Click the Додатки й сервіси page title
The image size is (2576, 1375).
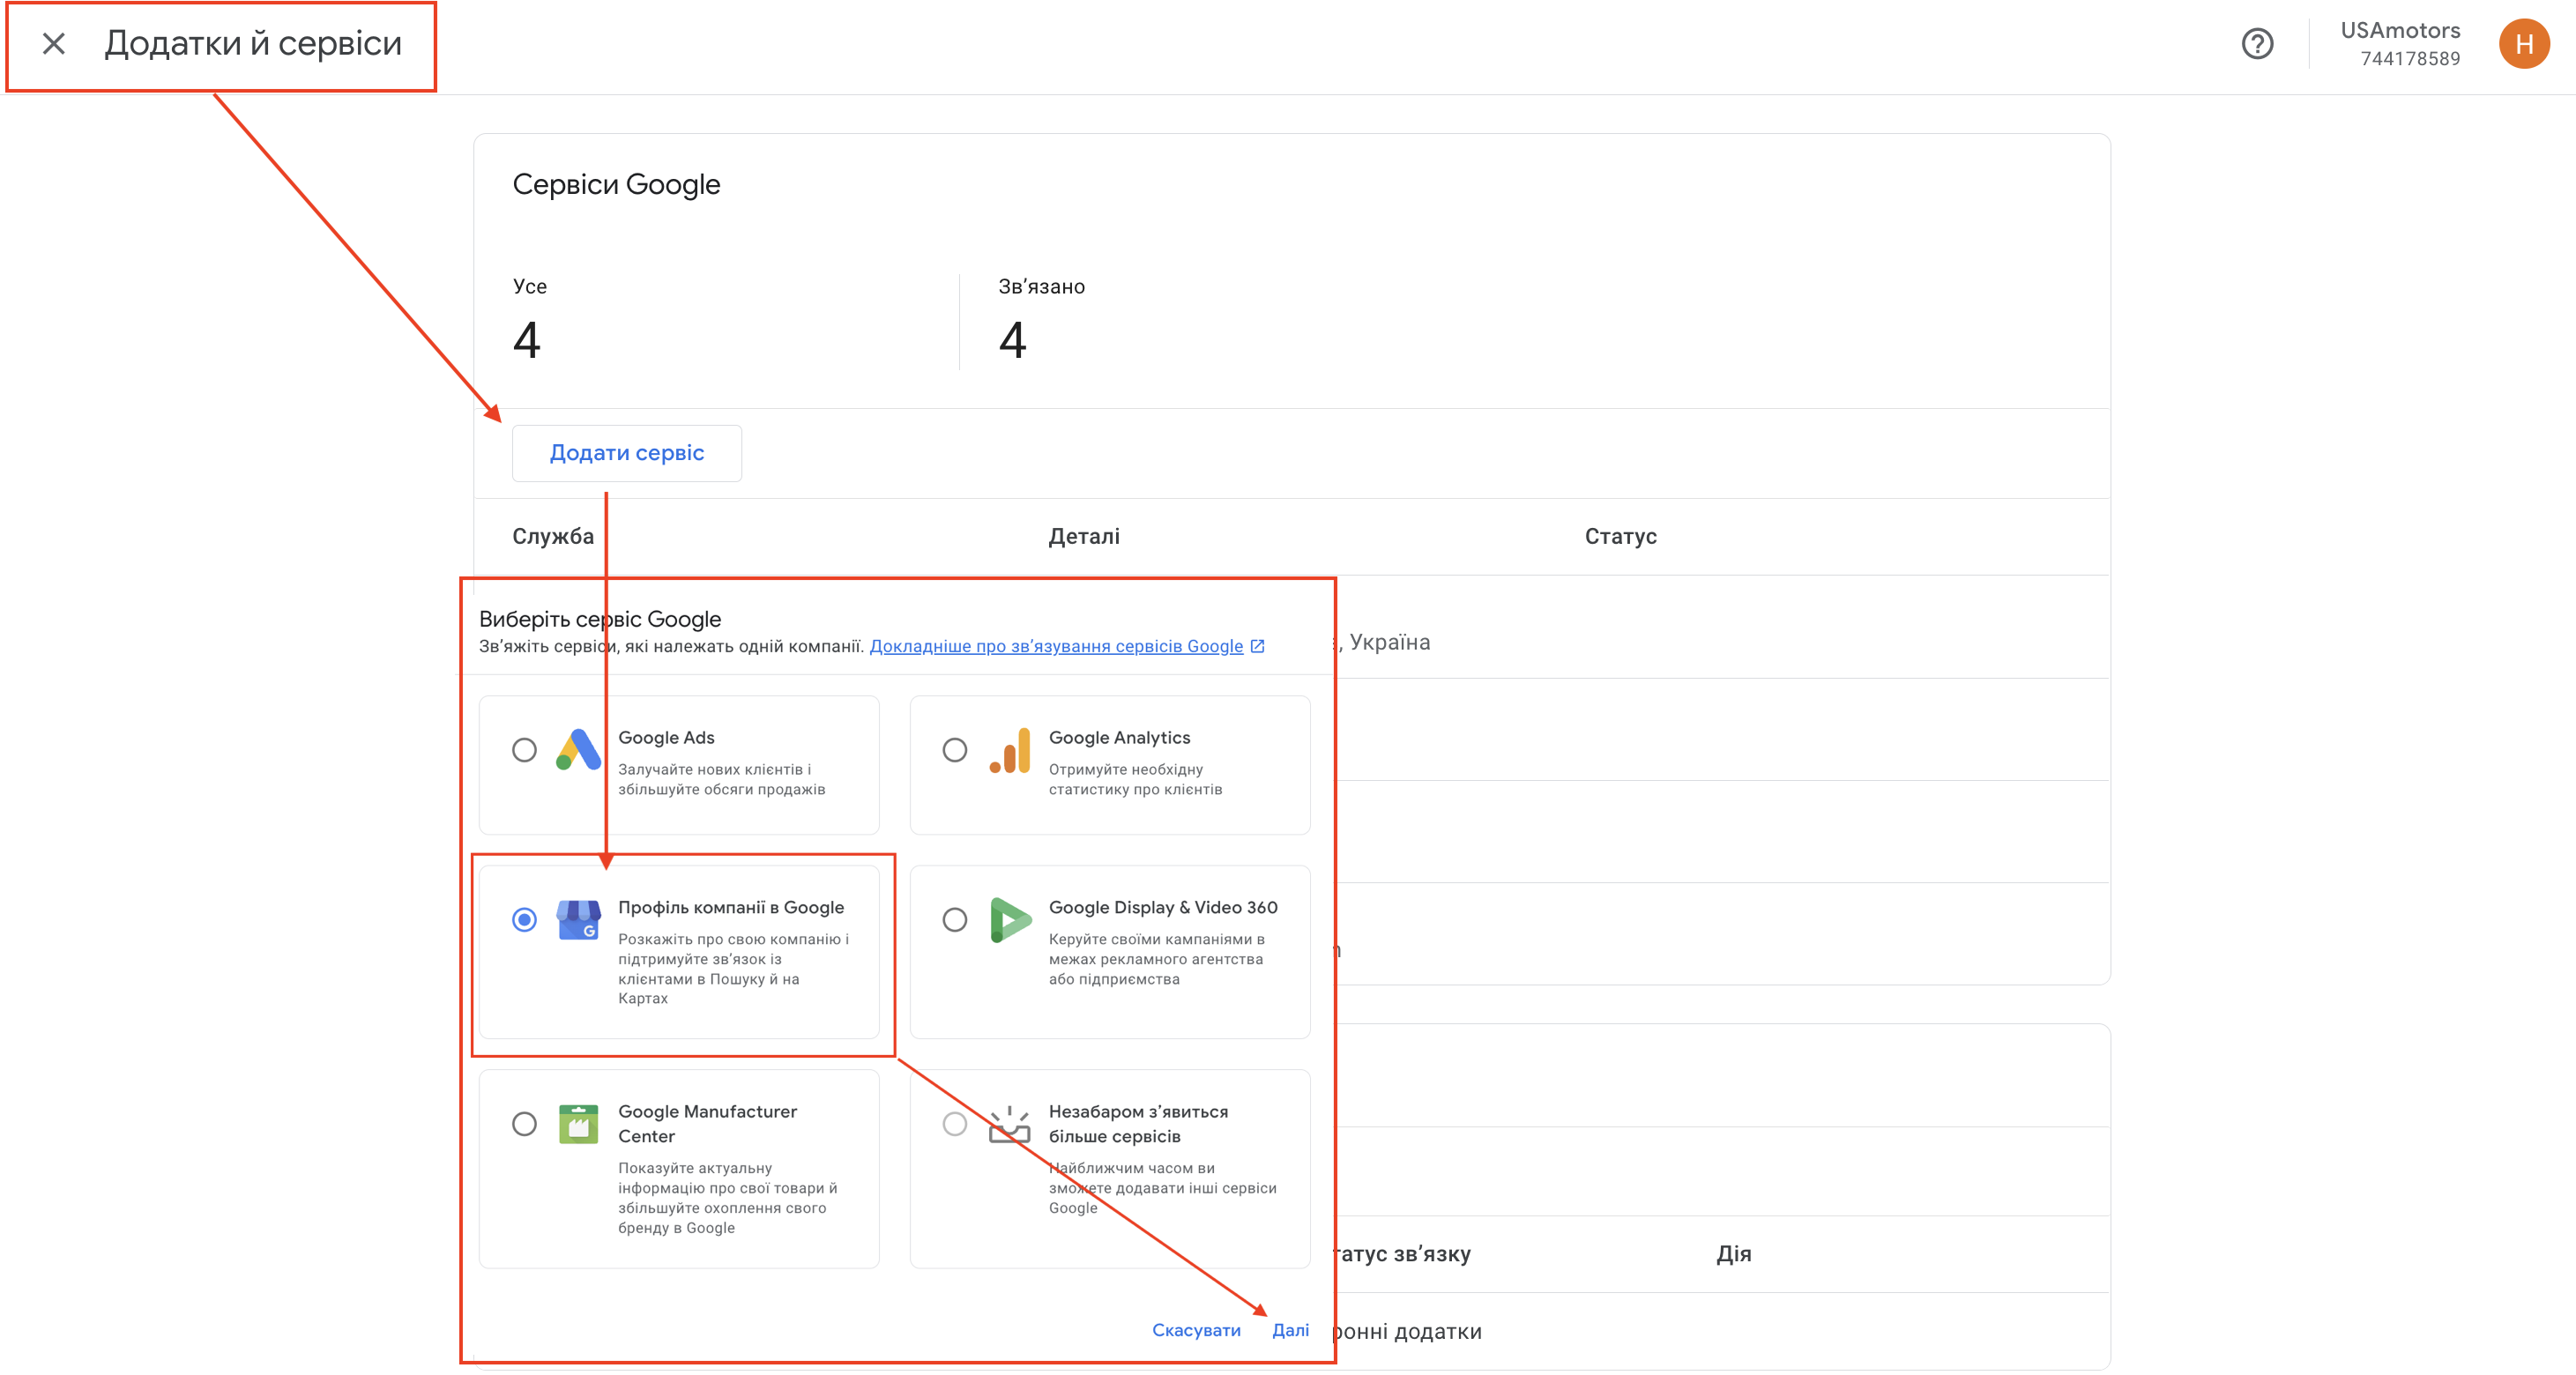point(253,43)
